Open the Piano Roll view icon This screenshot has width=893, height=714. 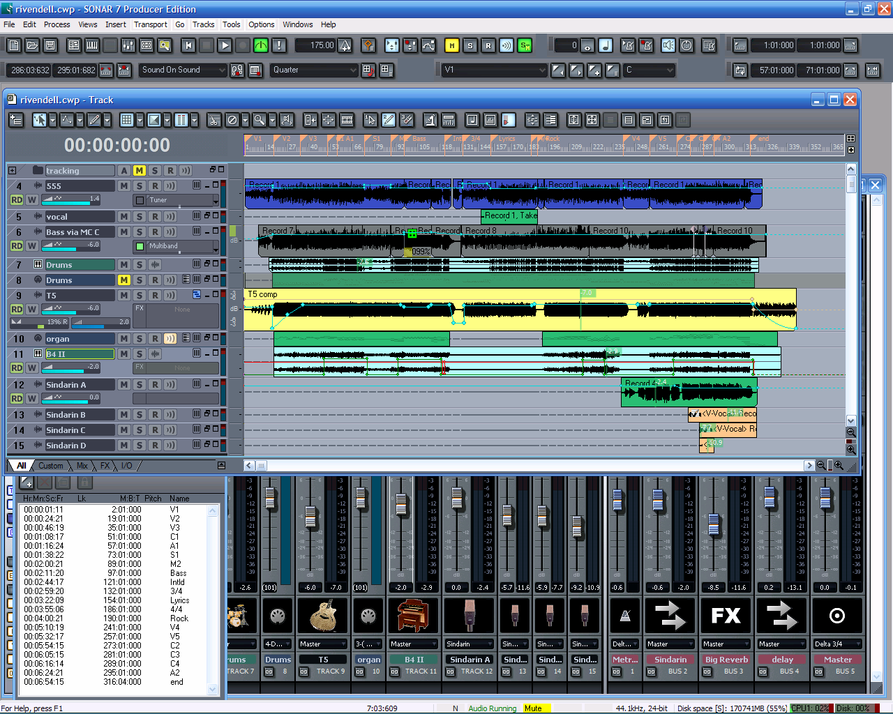tap(92, 45)
